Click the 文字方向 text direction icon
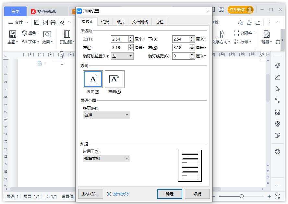The image size is (288, 204). (x=221, y=34)
